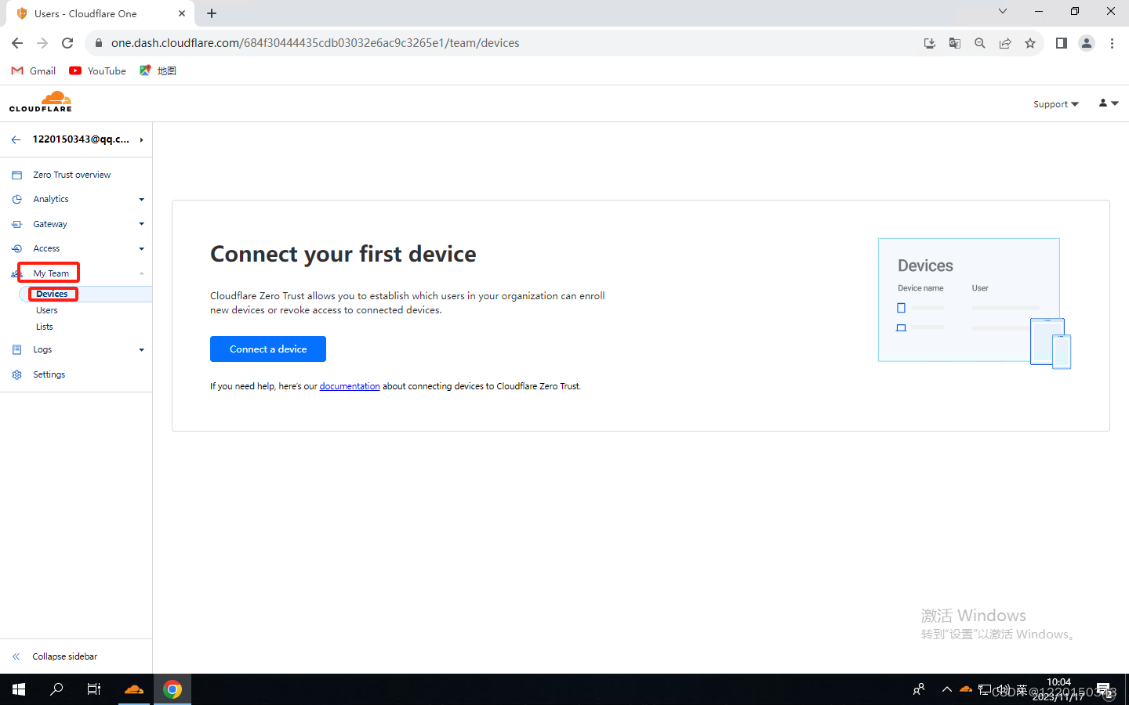1129x705 pixels.
Task: Open Settings in sidebar
Action: 49,374
